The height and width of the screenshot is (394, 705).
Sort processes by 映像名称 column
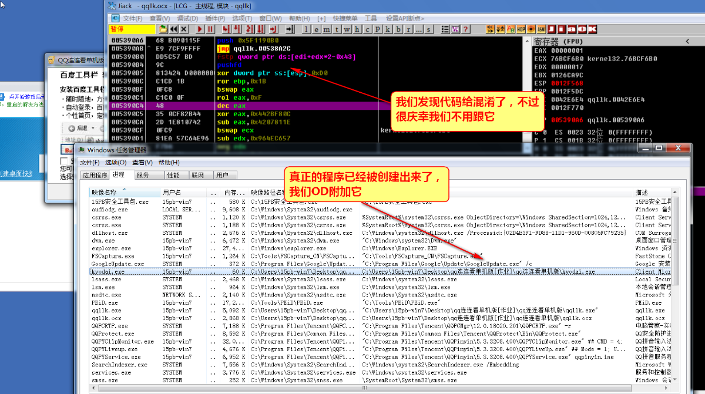[x=125, y=193]
